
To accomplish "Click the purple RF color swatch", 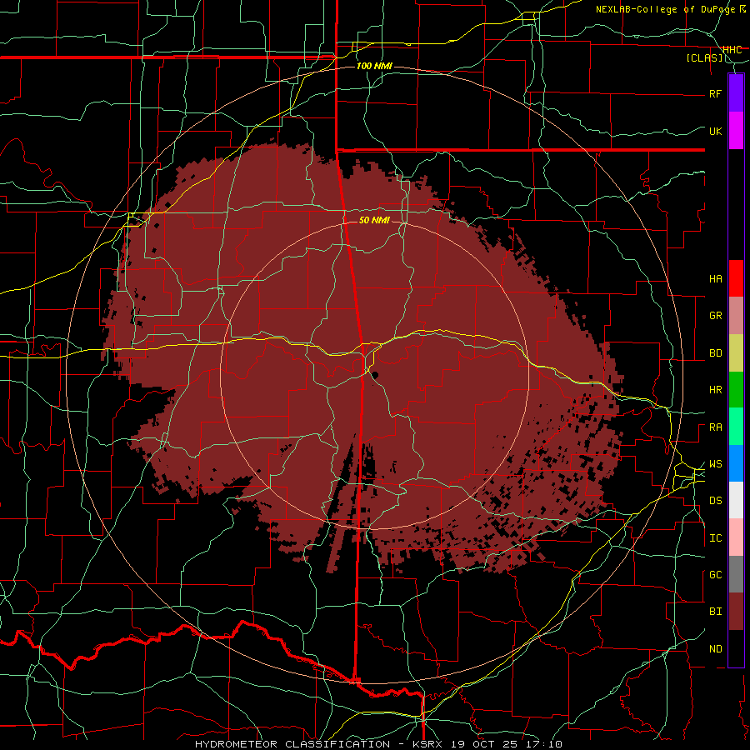I will [736, 93].
